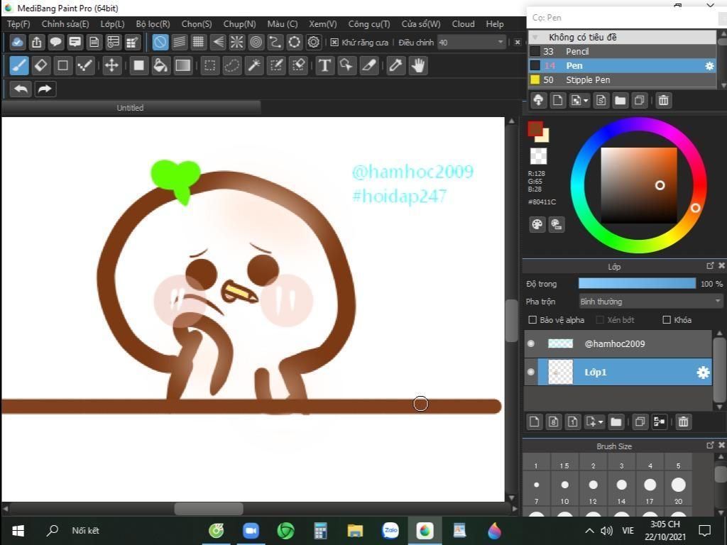Open the Lớp(L) menu
The width and height of the screenshot is (727, 545).
[113, 24]
